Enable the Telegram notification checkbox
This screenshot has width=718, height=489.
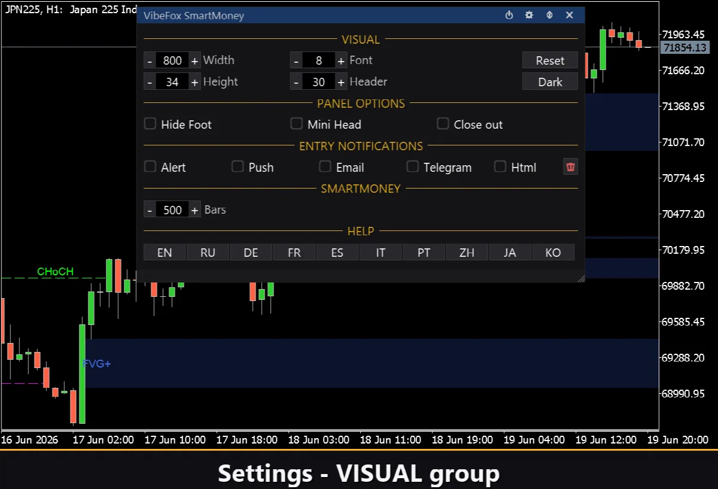coord(413,167)
